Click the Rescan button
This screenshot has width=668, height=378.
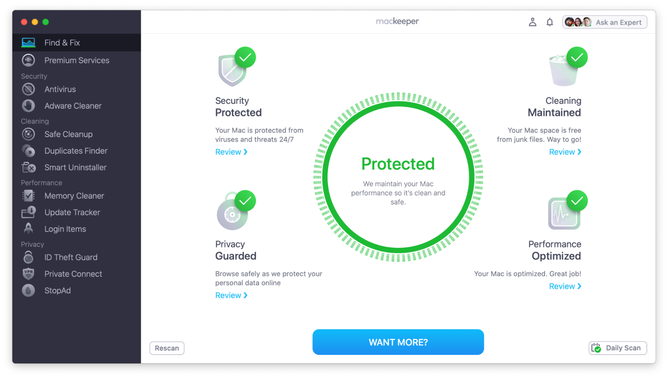pyautogui.click(x=167, y=348)
